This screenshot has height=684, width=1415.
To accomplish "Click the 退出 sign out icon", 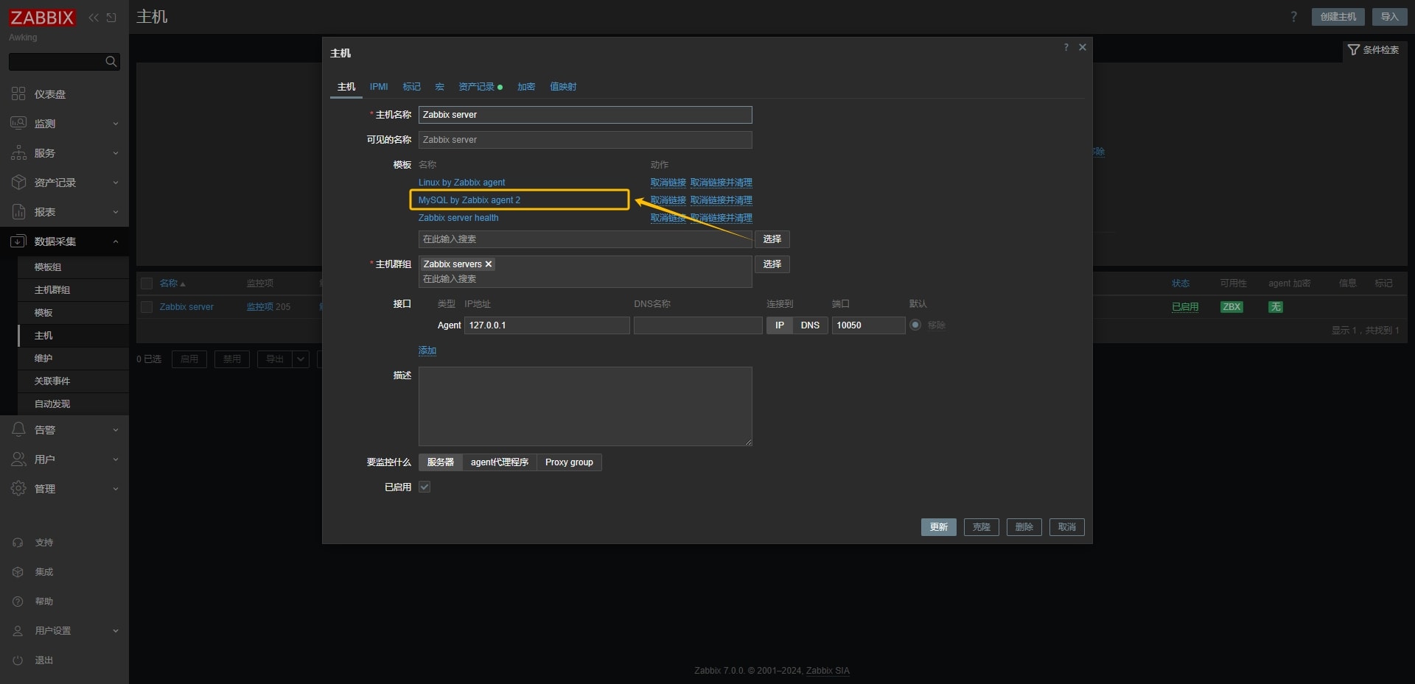I will pyautogui.click(x=18, y=660).
